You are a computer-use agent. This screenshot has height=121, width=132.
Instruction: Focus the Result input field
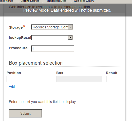(x=111, y=79)
